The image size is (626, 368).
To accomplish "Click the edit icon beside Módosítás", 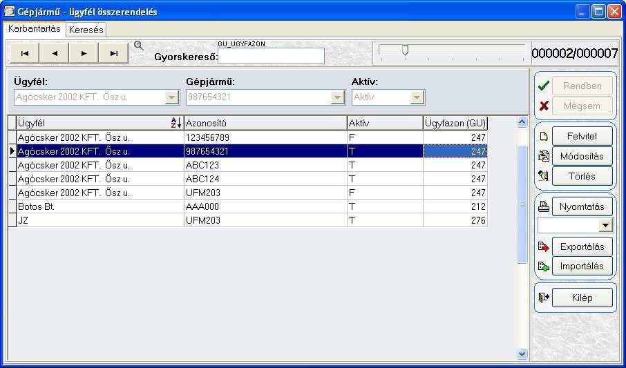I will point(543,156).
